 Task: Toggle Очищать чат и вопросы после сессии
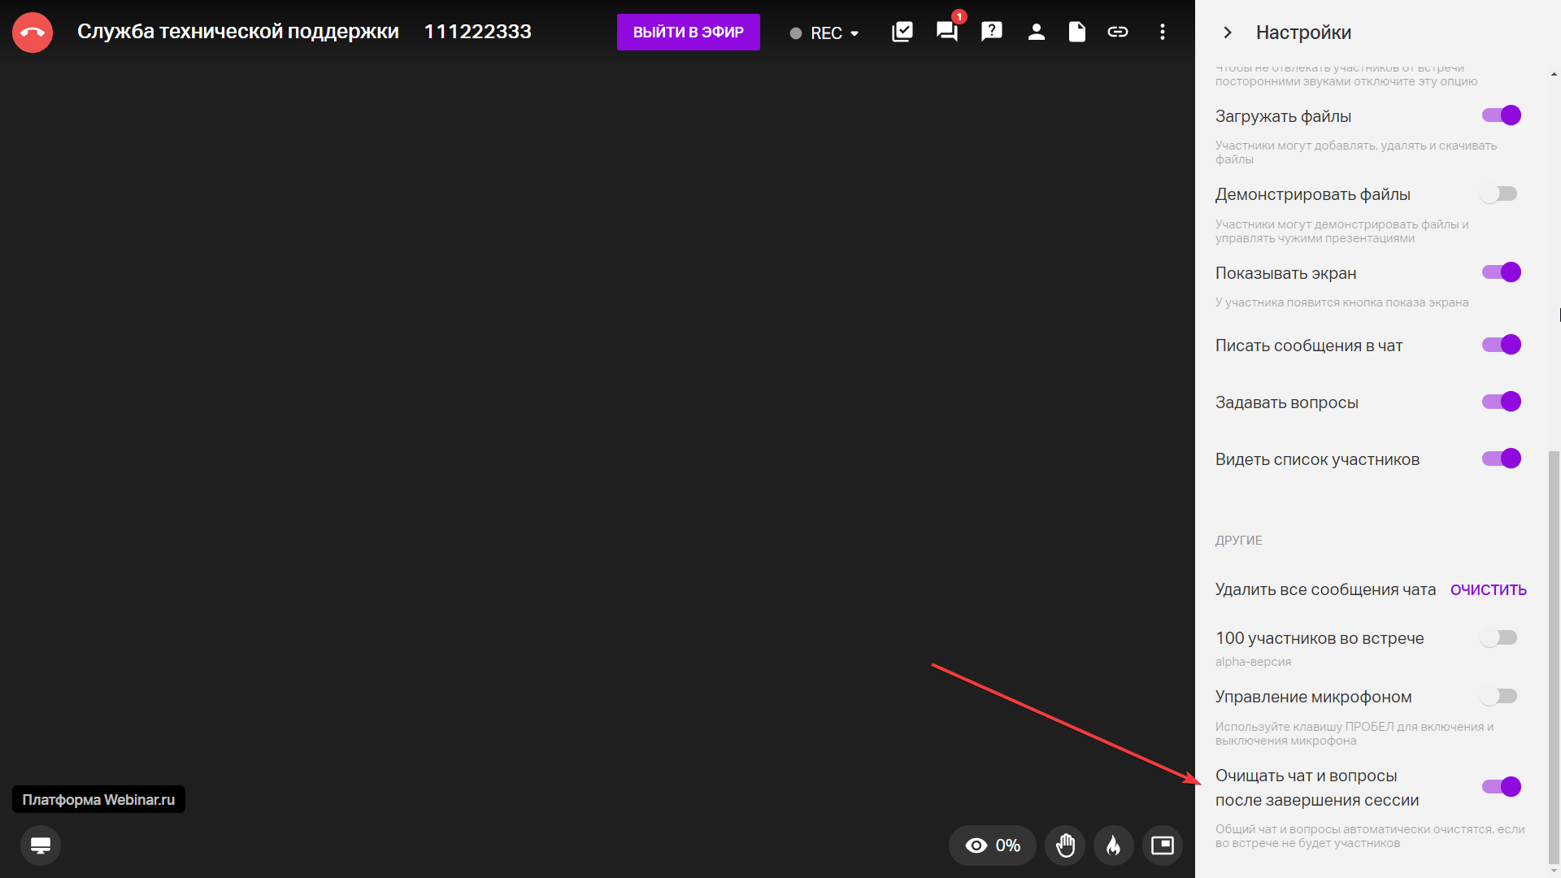click(x=1501, y=787)
